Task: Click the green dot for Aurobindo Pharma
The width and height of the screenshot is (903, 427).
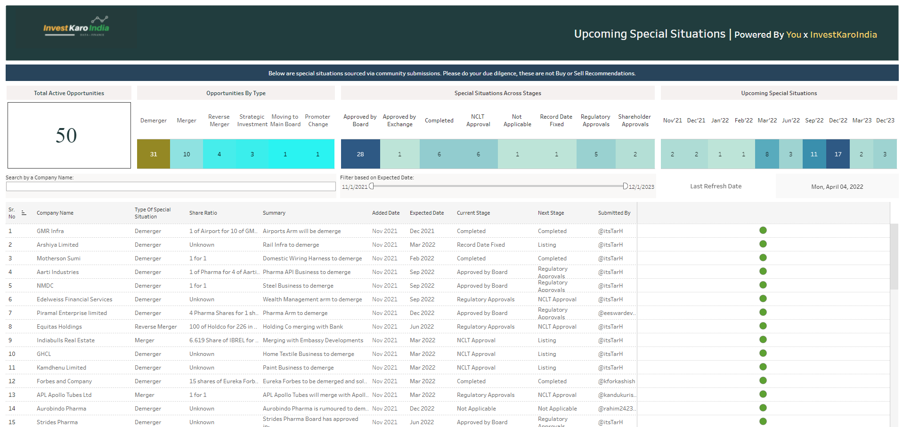Action: pos(763,408)
